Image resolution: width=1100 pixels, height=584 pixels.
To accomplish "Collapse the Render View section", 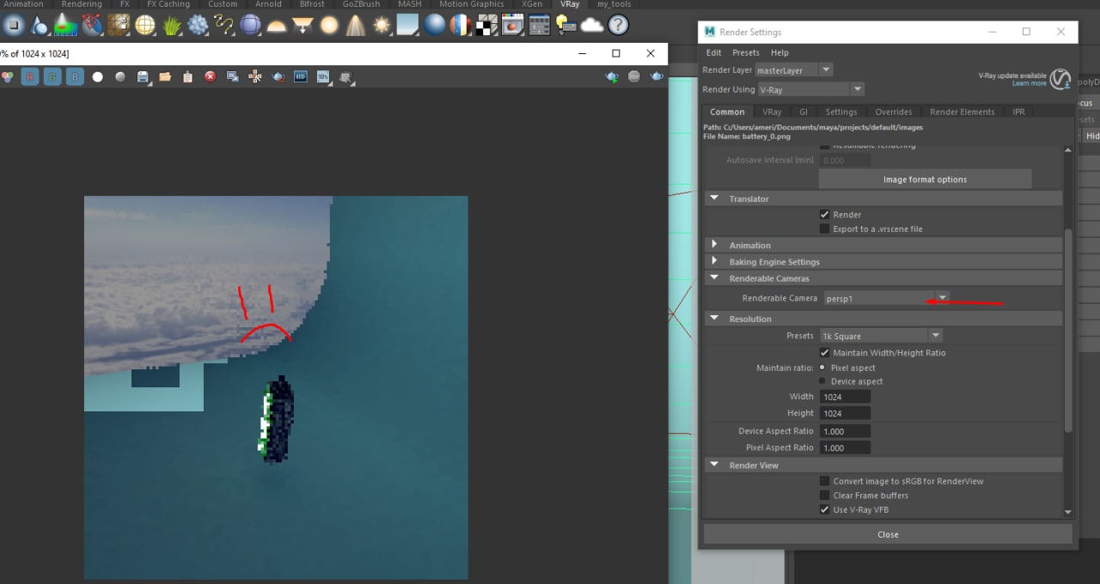I will pyautogui.click(x=714, y=465).
